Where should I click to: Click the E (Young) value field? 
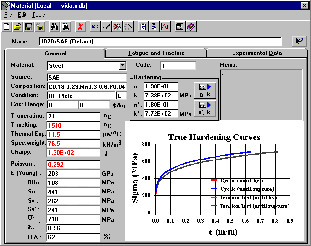click(x=73, y=173)
